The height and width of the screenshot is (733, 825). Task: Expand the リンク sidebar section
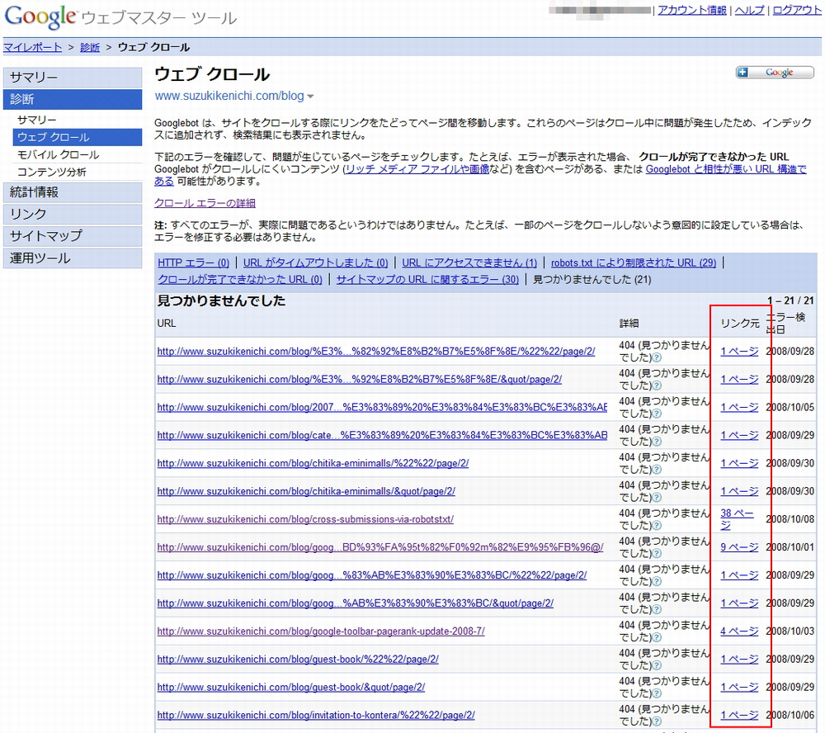point(73,215)
